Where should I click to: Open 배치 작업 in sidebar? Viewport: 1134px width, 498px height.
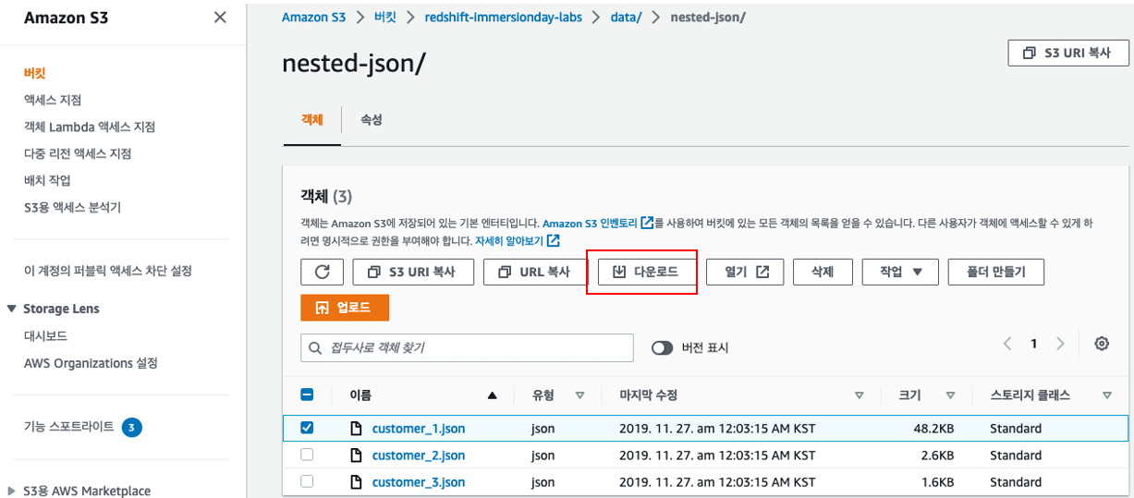(47, 180)
